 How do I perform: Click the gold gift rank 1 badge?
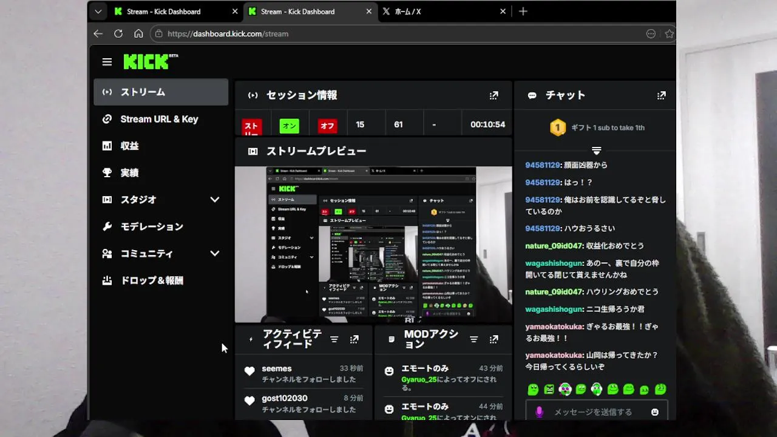click(x=557, y=127)
